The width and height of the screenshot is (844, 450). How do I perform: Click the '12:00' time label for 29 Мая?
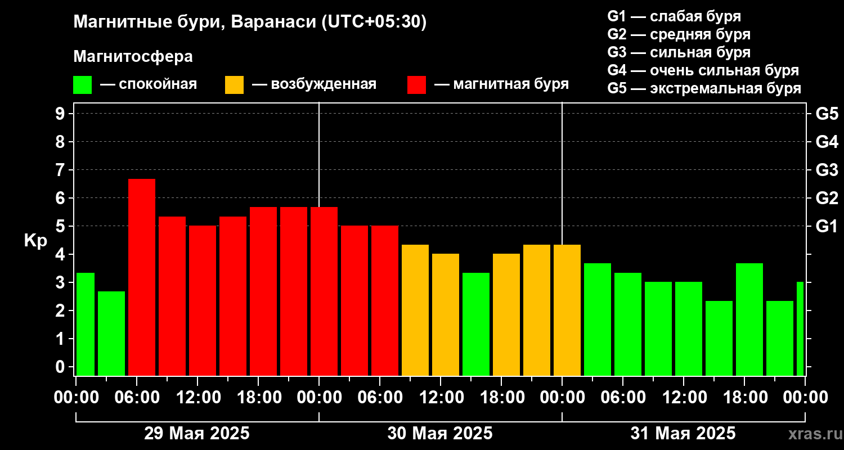(197, 397)
